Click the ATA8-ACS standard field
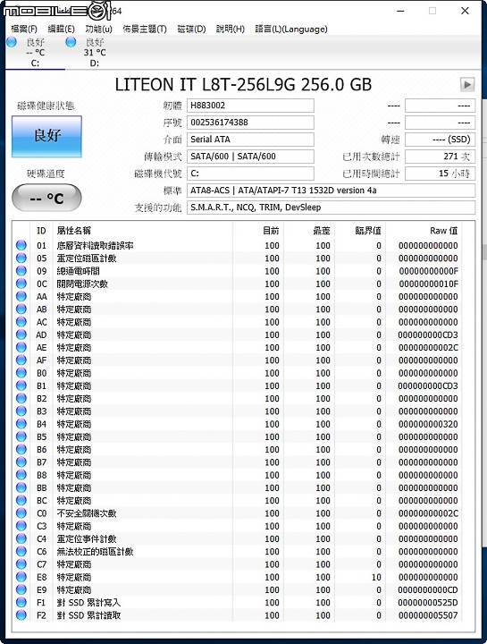The height and width of the screenshot is (644, 487). [x=331, y=191]
